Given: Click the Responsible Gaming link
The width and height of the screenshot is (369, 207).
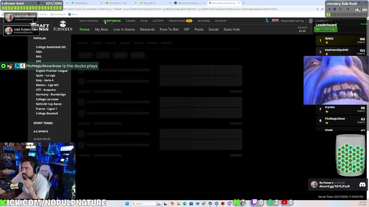Looking at the screenshot, I should pyautogui.click(x=292, y=21).
